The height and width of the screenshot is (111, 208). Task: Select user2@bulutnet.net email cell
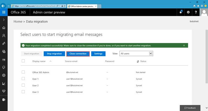point(74,85)
